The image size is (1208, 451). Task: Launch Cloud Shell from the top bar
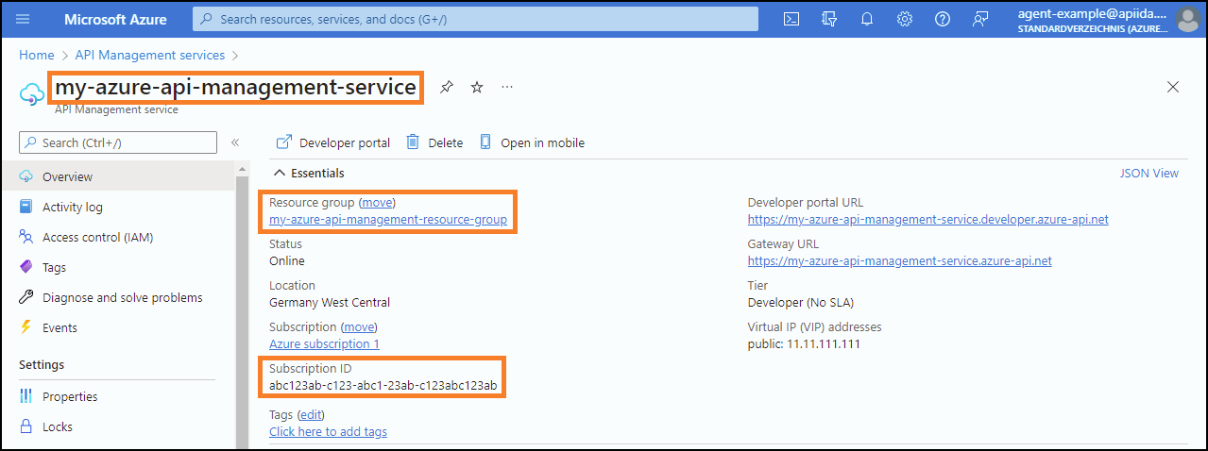(x=792, y=19)
